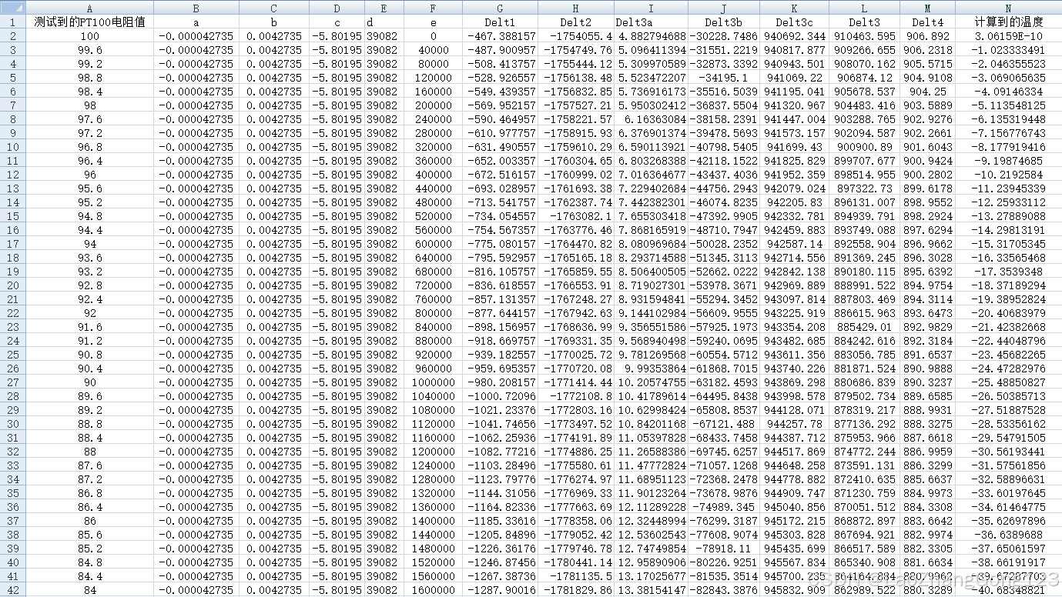The image size is (1062, 597).
Task: Click the 'Delt3a' header cell
Action: coord(651,22)
